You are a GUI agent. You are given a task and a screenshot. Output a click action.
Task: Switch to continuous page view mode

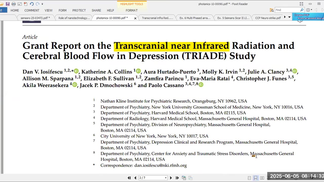click(256, 178)
